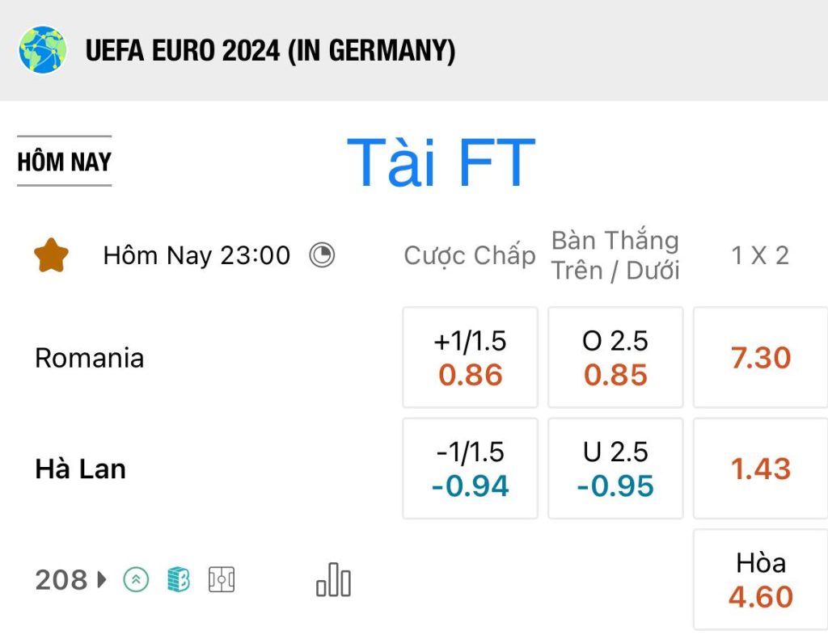Screen dimensions: 828x635
Task: Click the Tài FT heading text
Action: point(441,162)
